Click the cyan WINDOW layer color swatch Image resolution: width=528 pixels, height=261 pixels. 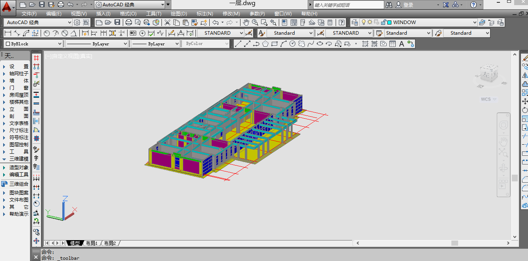click(x=389, y=22)
